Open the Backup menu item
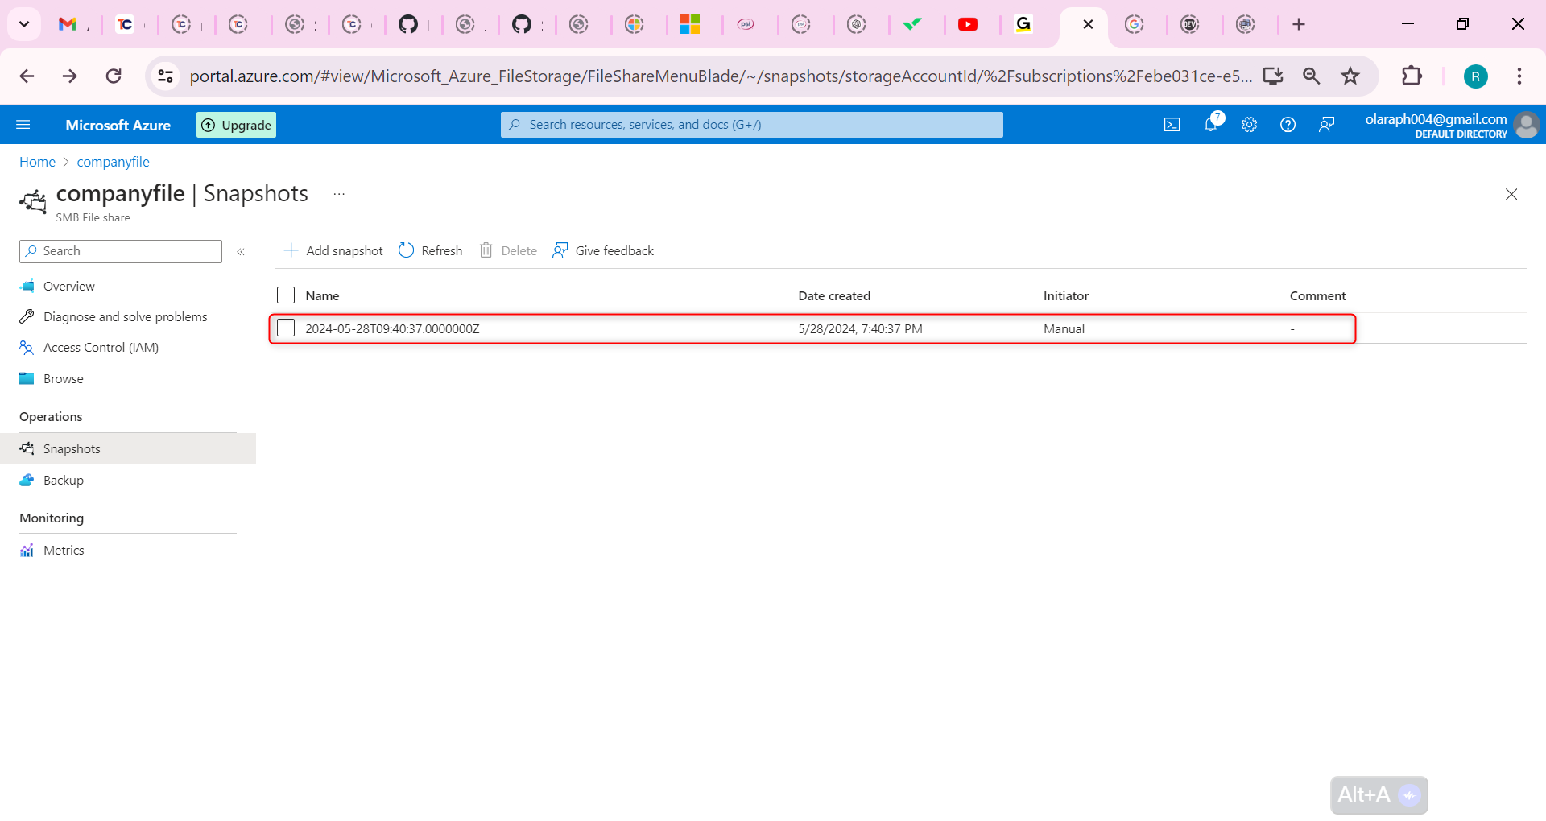The image size is (1546, 821). click(64, 481)
